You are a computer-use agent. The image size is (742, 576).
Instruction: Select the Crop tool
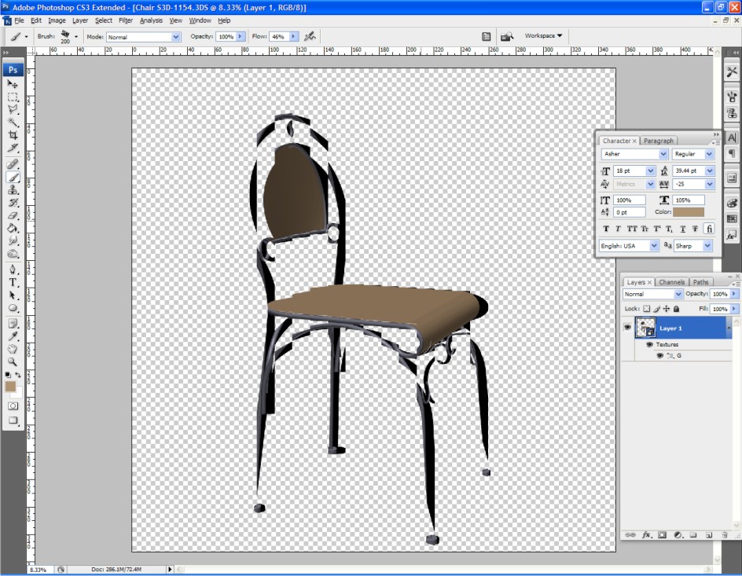pyautogui.click(x=13, y=135)
